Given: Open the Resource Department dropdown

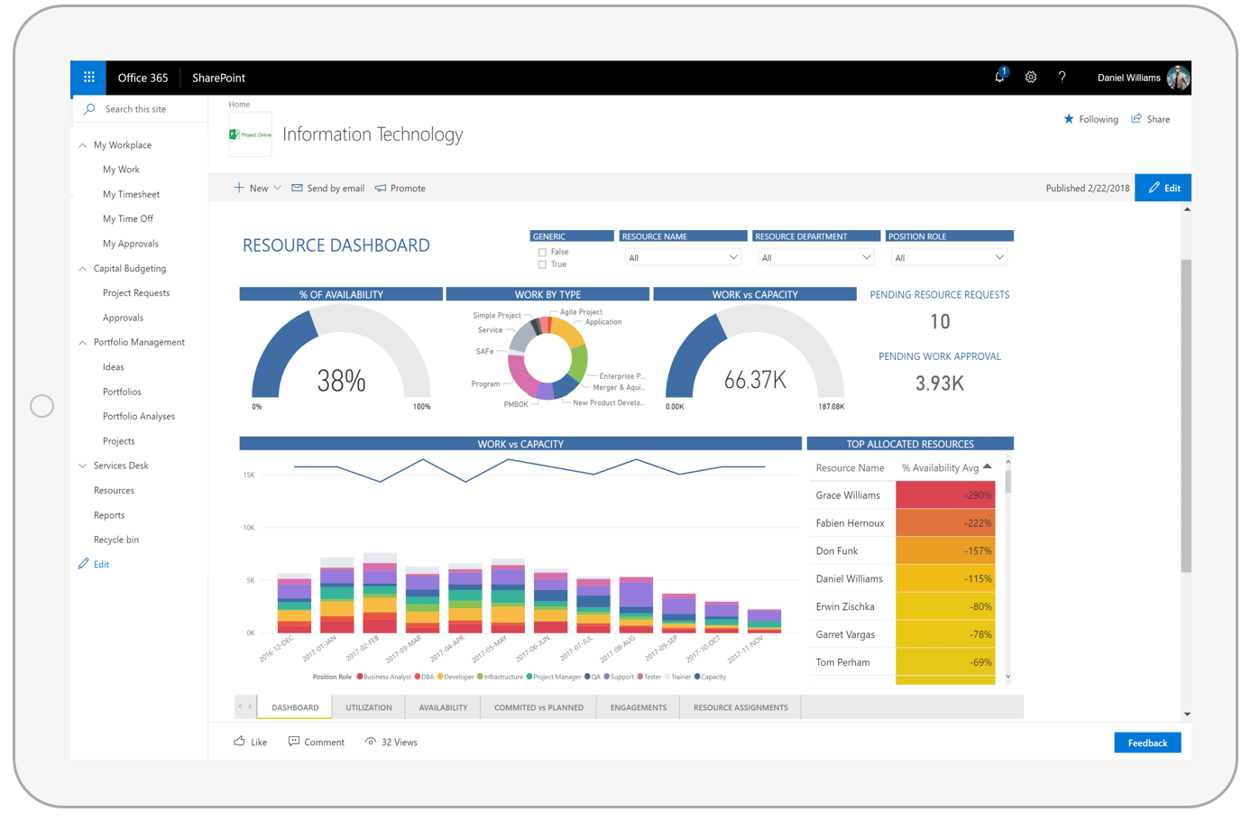Looking at the screenshot, I should pos(816,257).
